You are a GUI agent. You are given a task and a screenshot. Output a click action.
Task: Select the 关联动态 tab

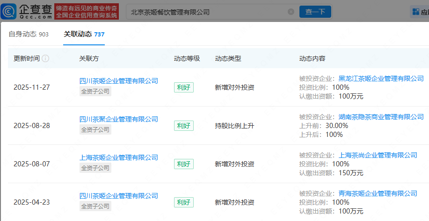click(x=84, y=34)
